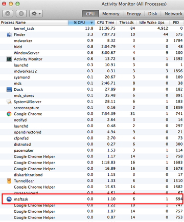Click Google Chrome CPU time 7:54.39
Viewport: 184px width, 222px height.
pos(108,114)
